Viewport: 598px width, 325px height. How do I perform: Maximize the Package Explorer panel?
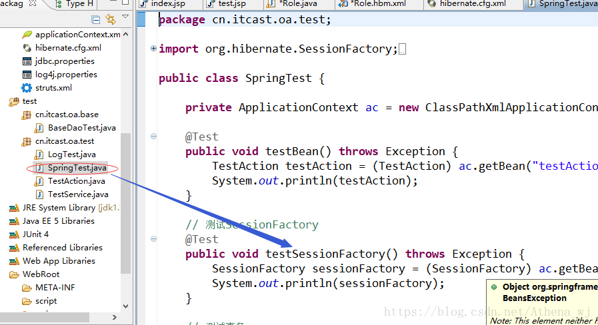(125, 2)
